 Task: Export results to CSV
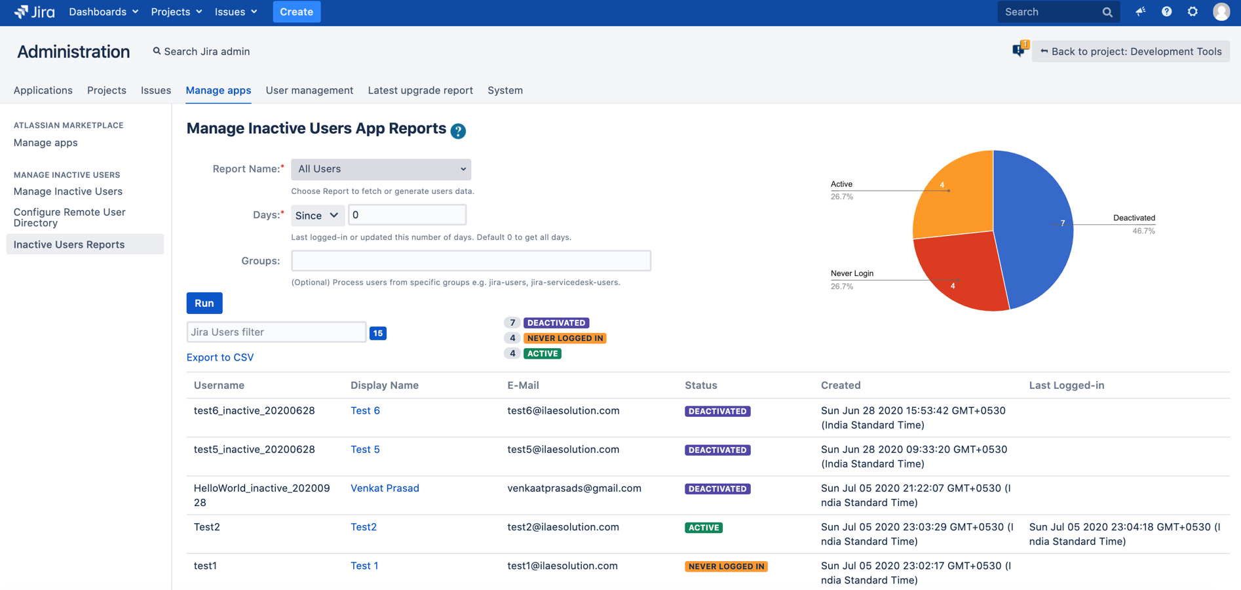click(x=220, y=357)
